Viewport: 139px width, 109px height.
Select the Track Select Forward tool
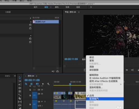point(20,81)
